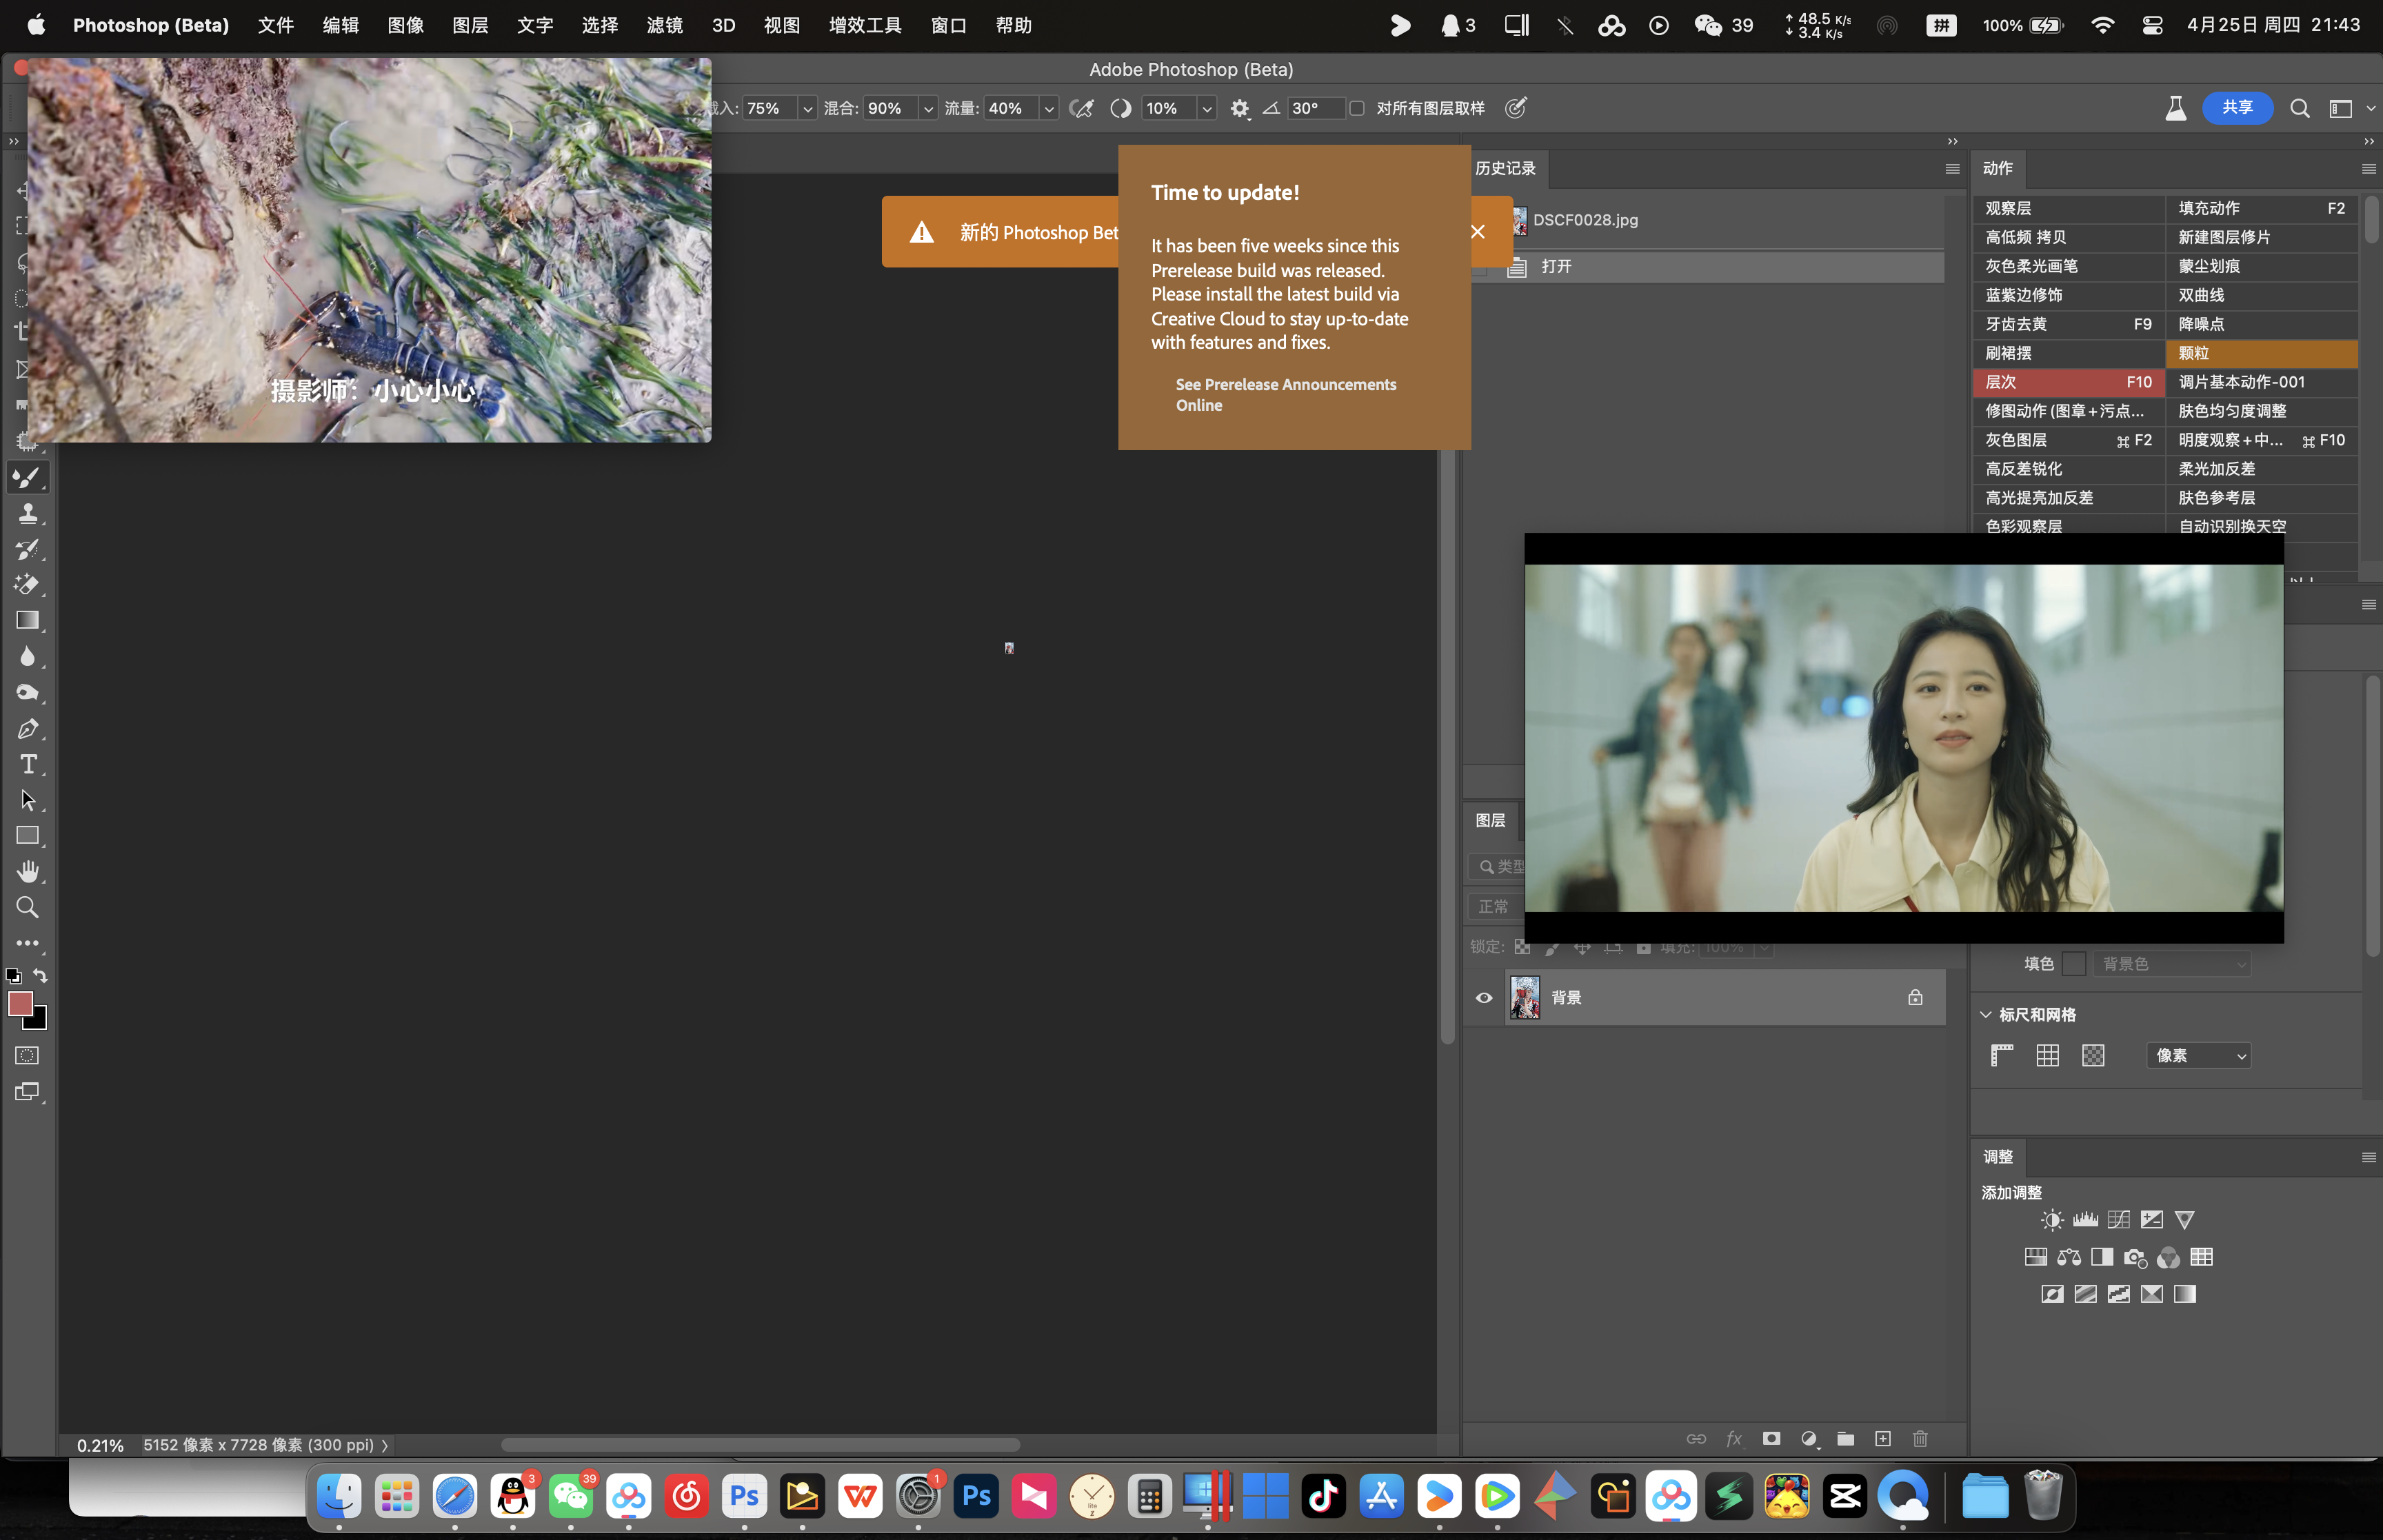This screenshot has height=1540, width=2383.
Task: Collapse the 标尺和网格 section
Action: (x=1986, y=1015)
